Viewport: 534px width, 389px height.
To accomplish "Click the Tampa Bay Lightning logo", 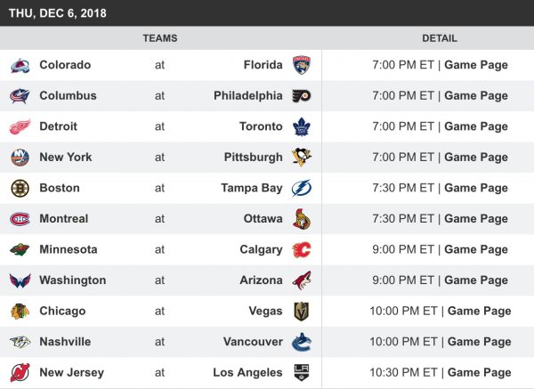I will tap(302, 188).
